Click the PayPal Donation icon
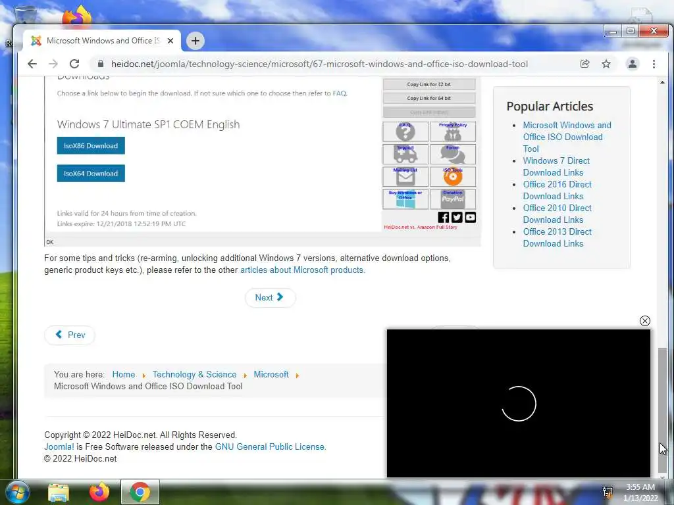The image size is (674, 505). point(453,199)
